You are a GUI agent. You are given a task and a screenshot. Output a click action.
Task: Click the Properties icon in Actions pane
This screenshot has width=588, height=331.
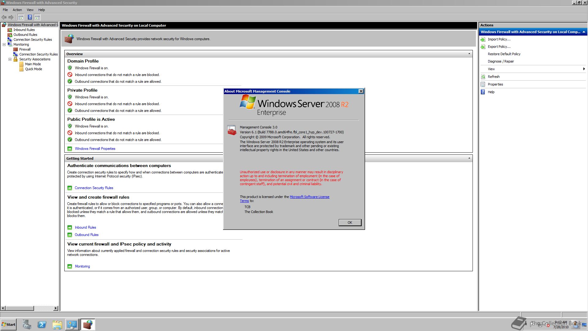(483, 84)
